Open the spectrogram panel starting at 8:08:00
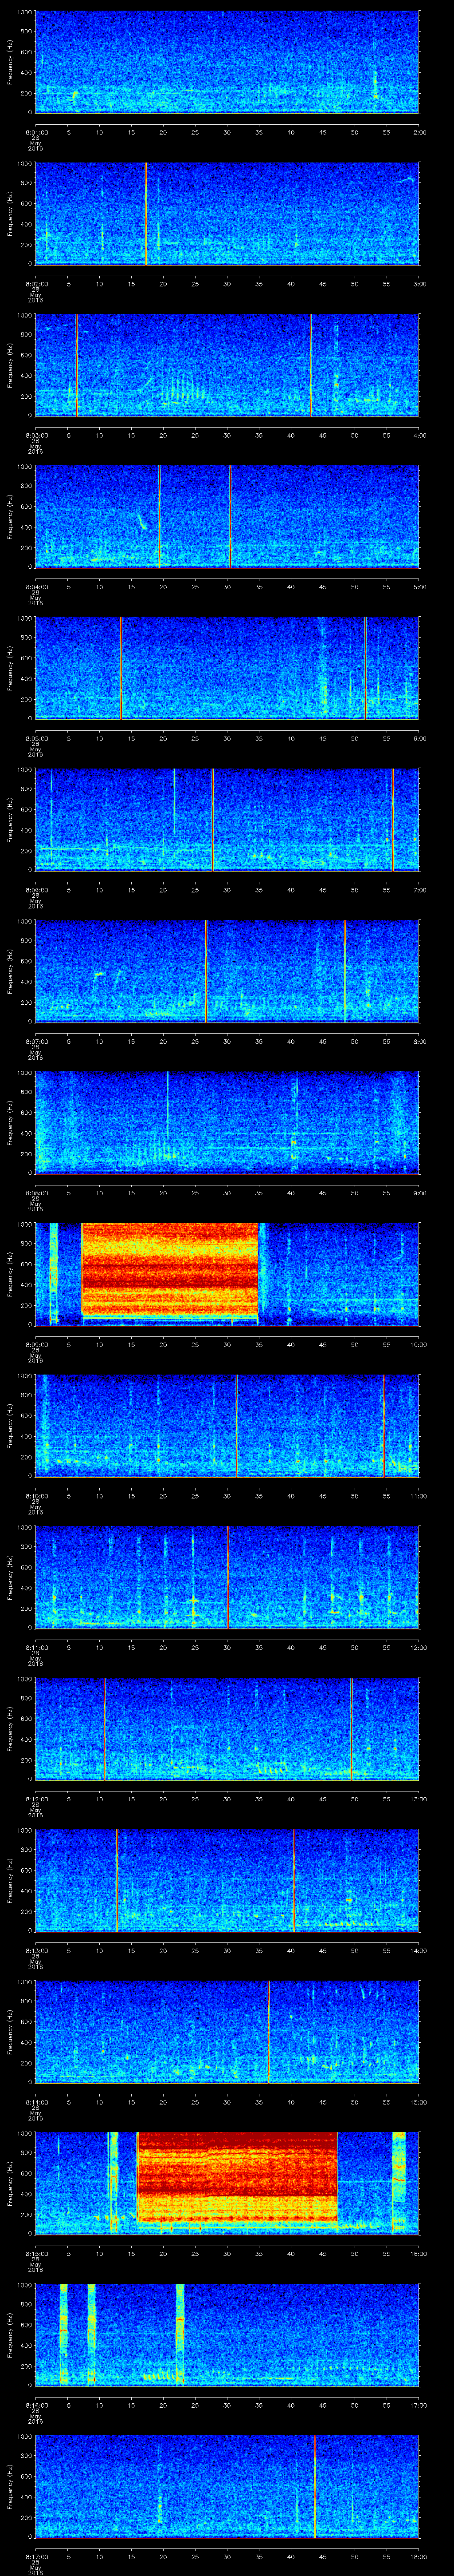The width and height of the screenshot is (454, 2576). pyautogui.click(x=227, y=1123)
